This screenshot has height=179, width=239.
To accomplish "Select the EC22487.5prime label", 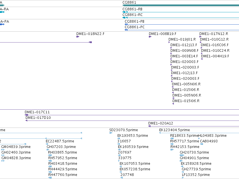I will click(60, 141).
